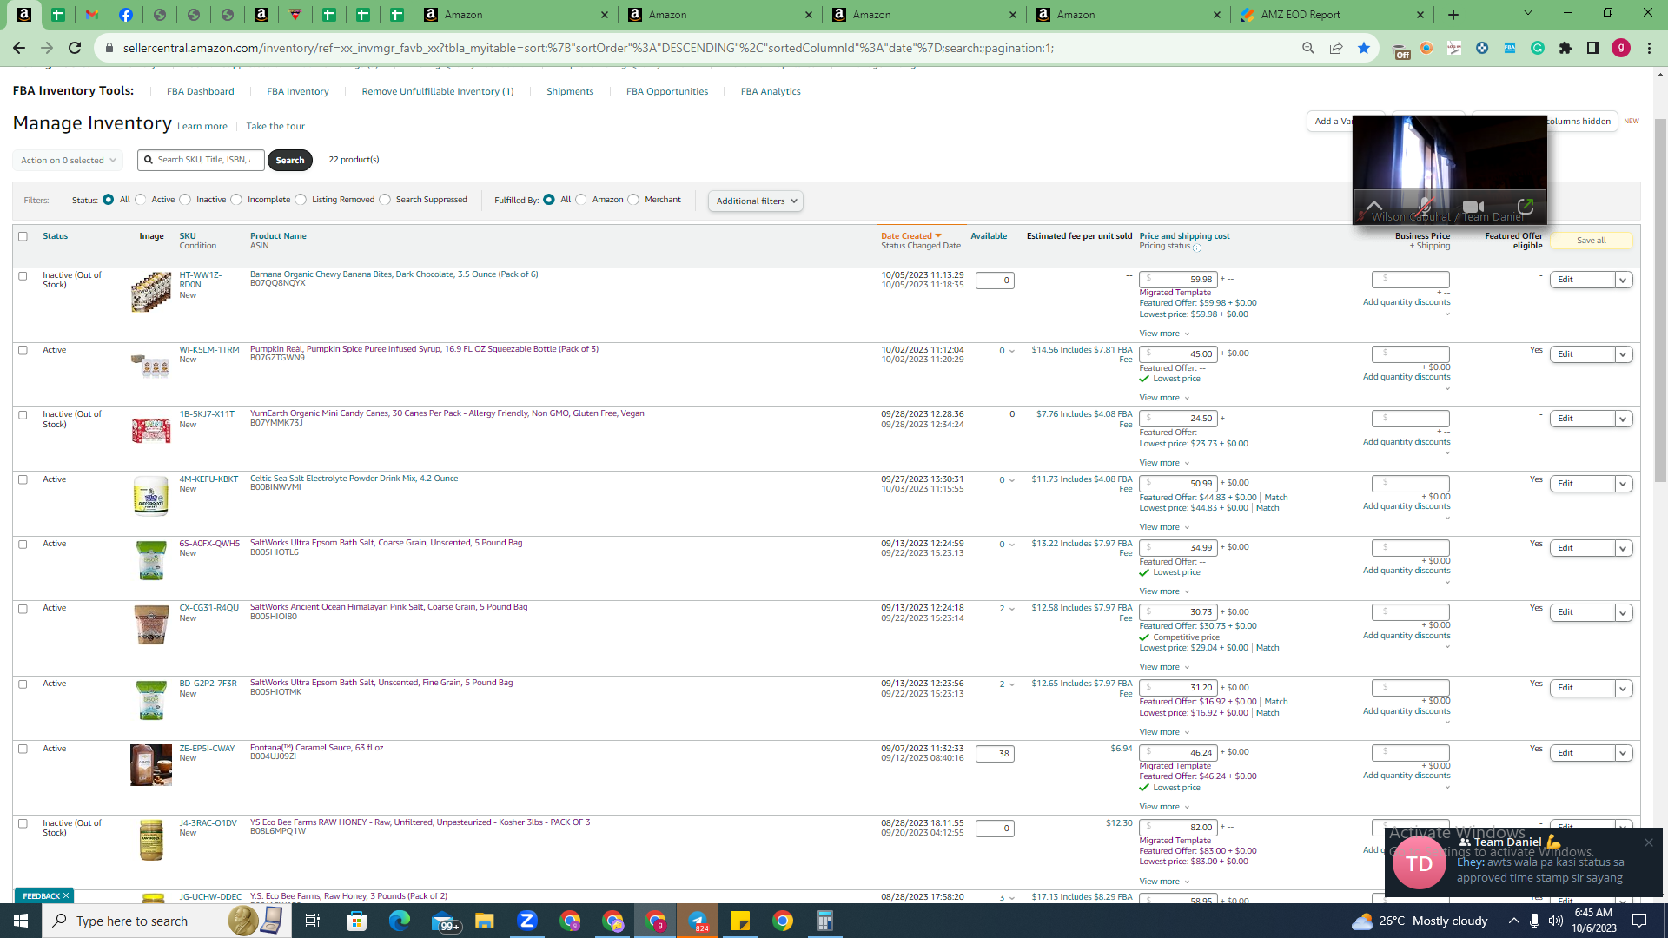Open Edit dropdown arrow for HT-WW1Z-RDON row
The image size is (1668, 938).
point(1623,280)
